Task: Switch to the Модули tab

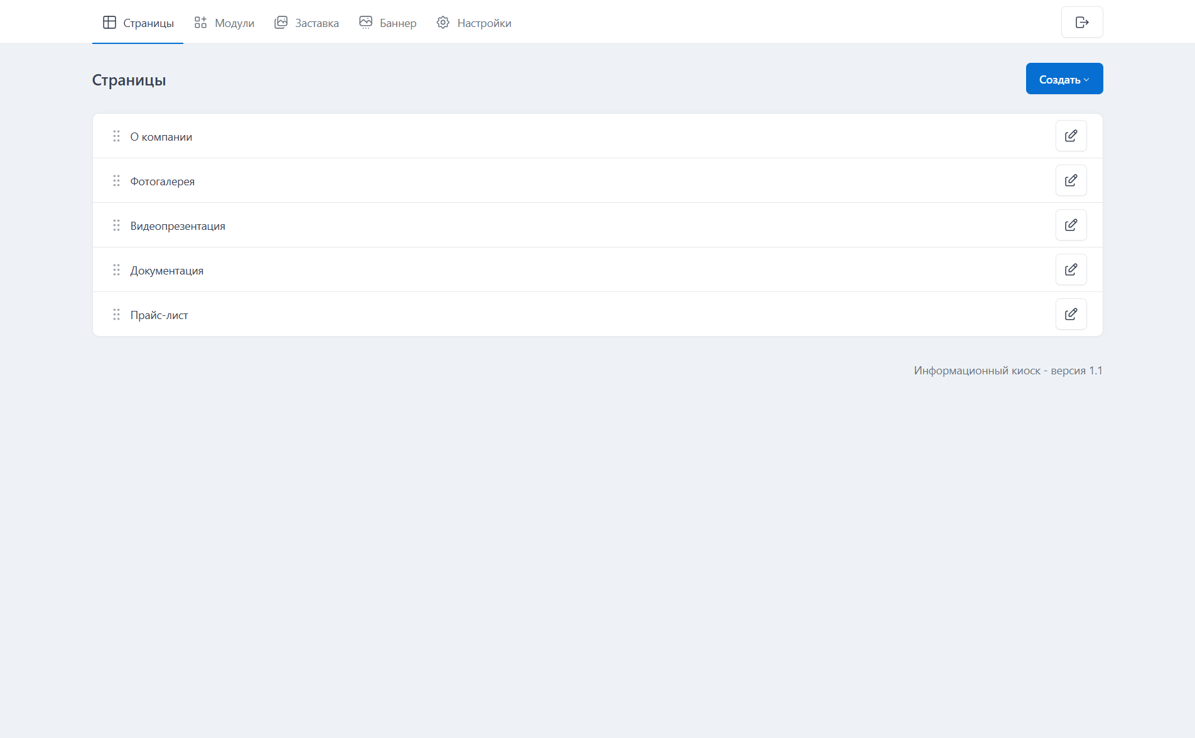Action: [x=224, y=23]
